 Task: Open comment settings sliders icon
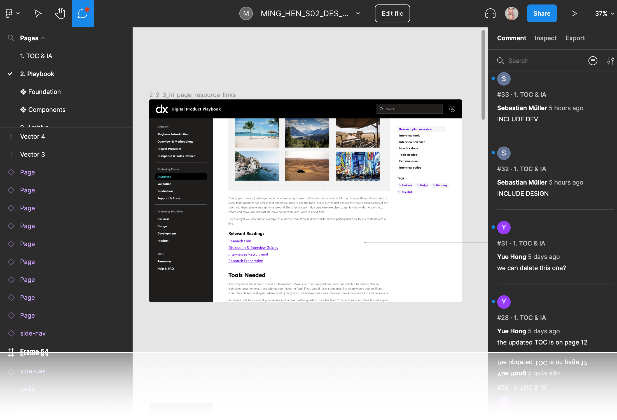pos(611,61)
